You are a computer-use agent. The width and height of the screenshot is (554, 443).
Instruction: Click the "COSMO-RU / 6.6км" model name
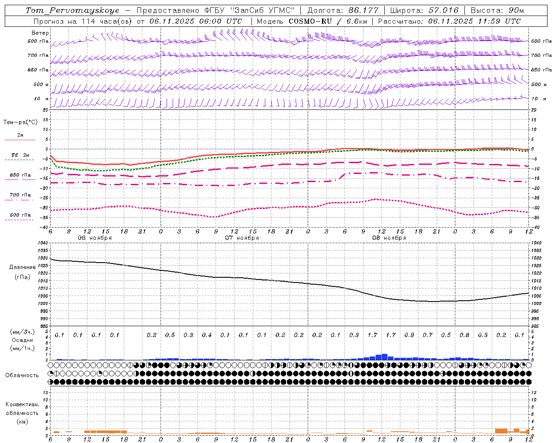[329, 21]
